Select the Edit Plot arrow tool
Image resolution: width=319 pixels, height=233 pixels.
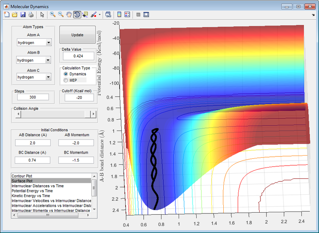42,14
